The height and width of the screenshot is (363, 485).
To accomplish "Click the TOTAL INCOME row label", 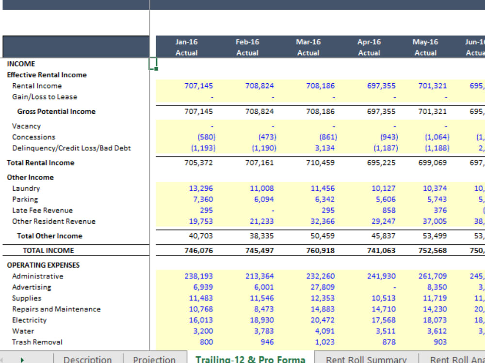I will click(43, 250).
